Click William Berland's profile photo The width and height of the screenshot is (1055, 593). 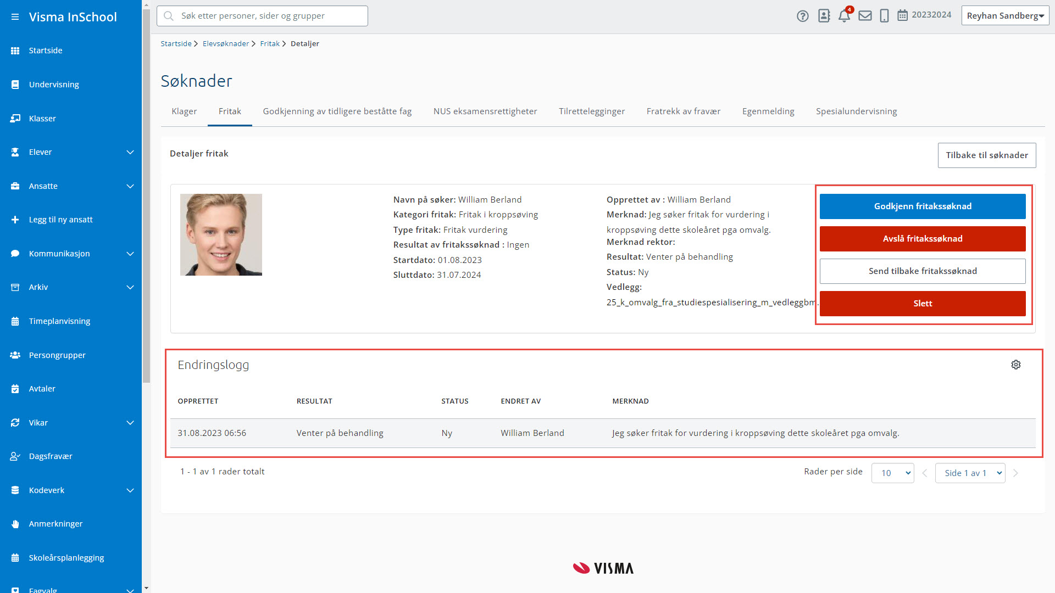pyautogui.click(x=221, y=234)
